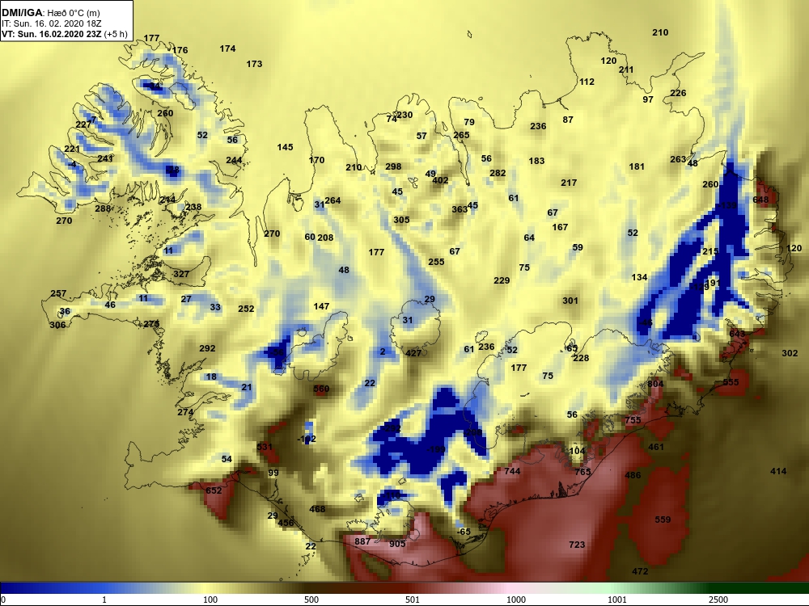Click the map value '765'
The width and height of the screenshot is (809, 606).
coord(582,472)
